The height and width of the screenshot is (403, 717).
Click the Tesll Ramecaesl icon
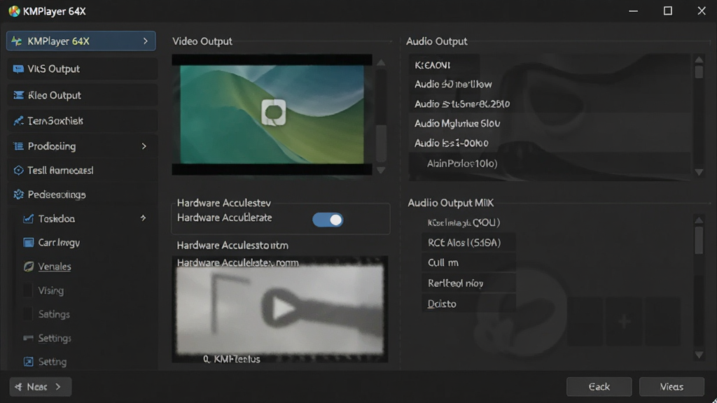(18, 171)
